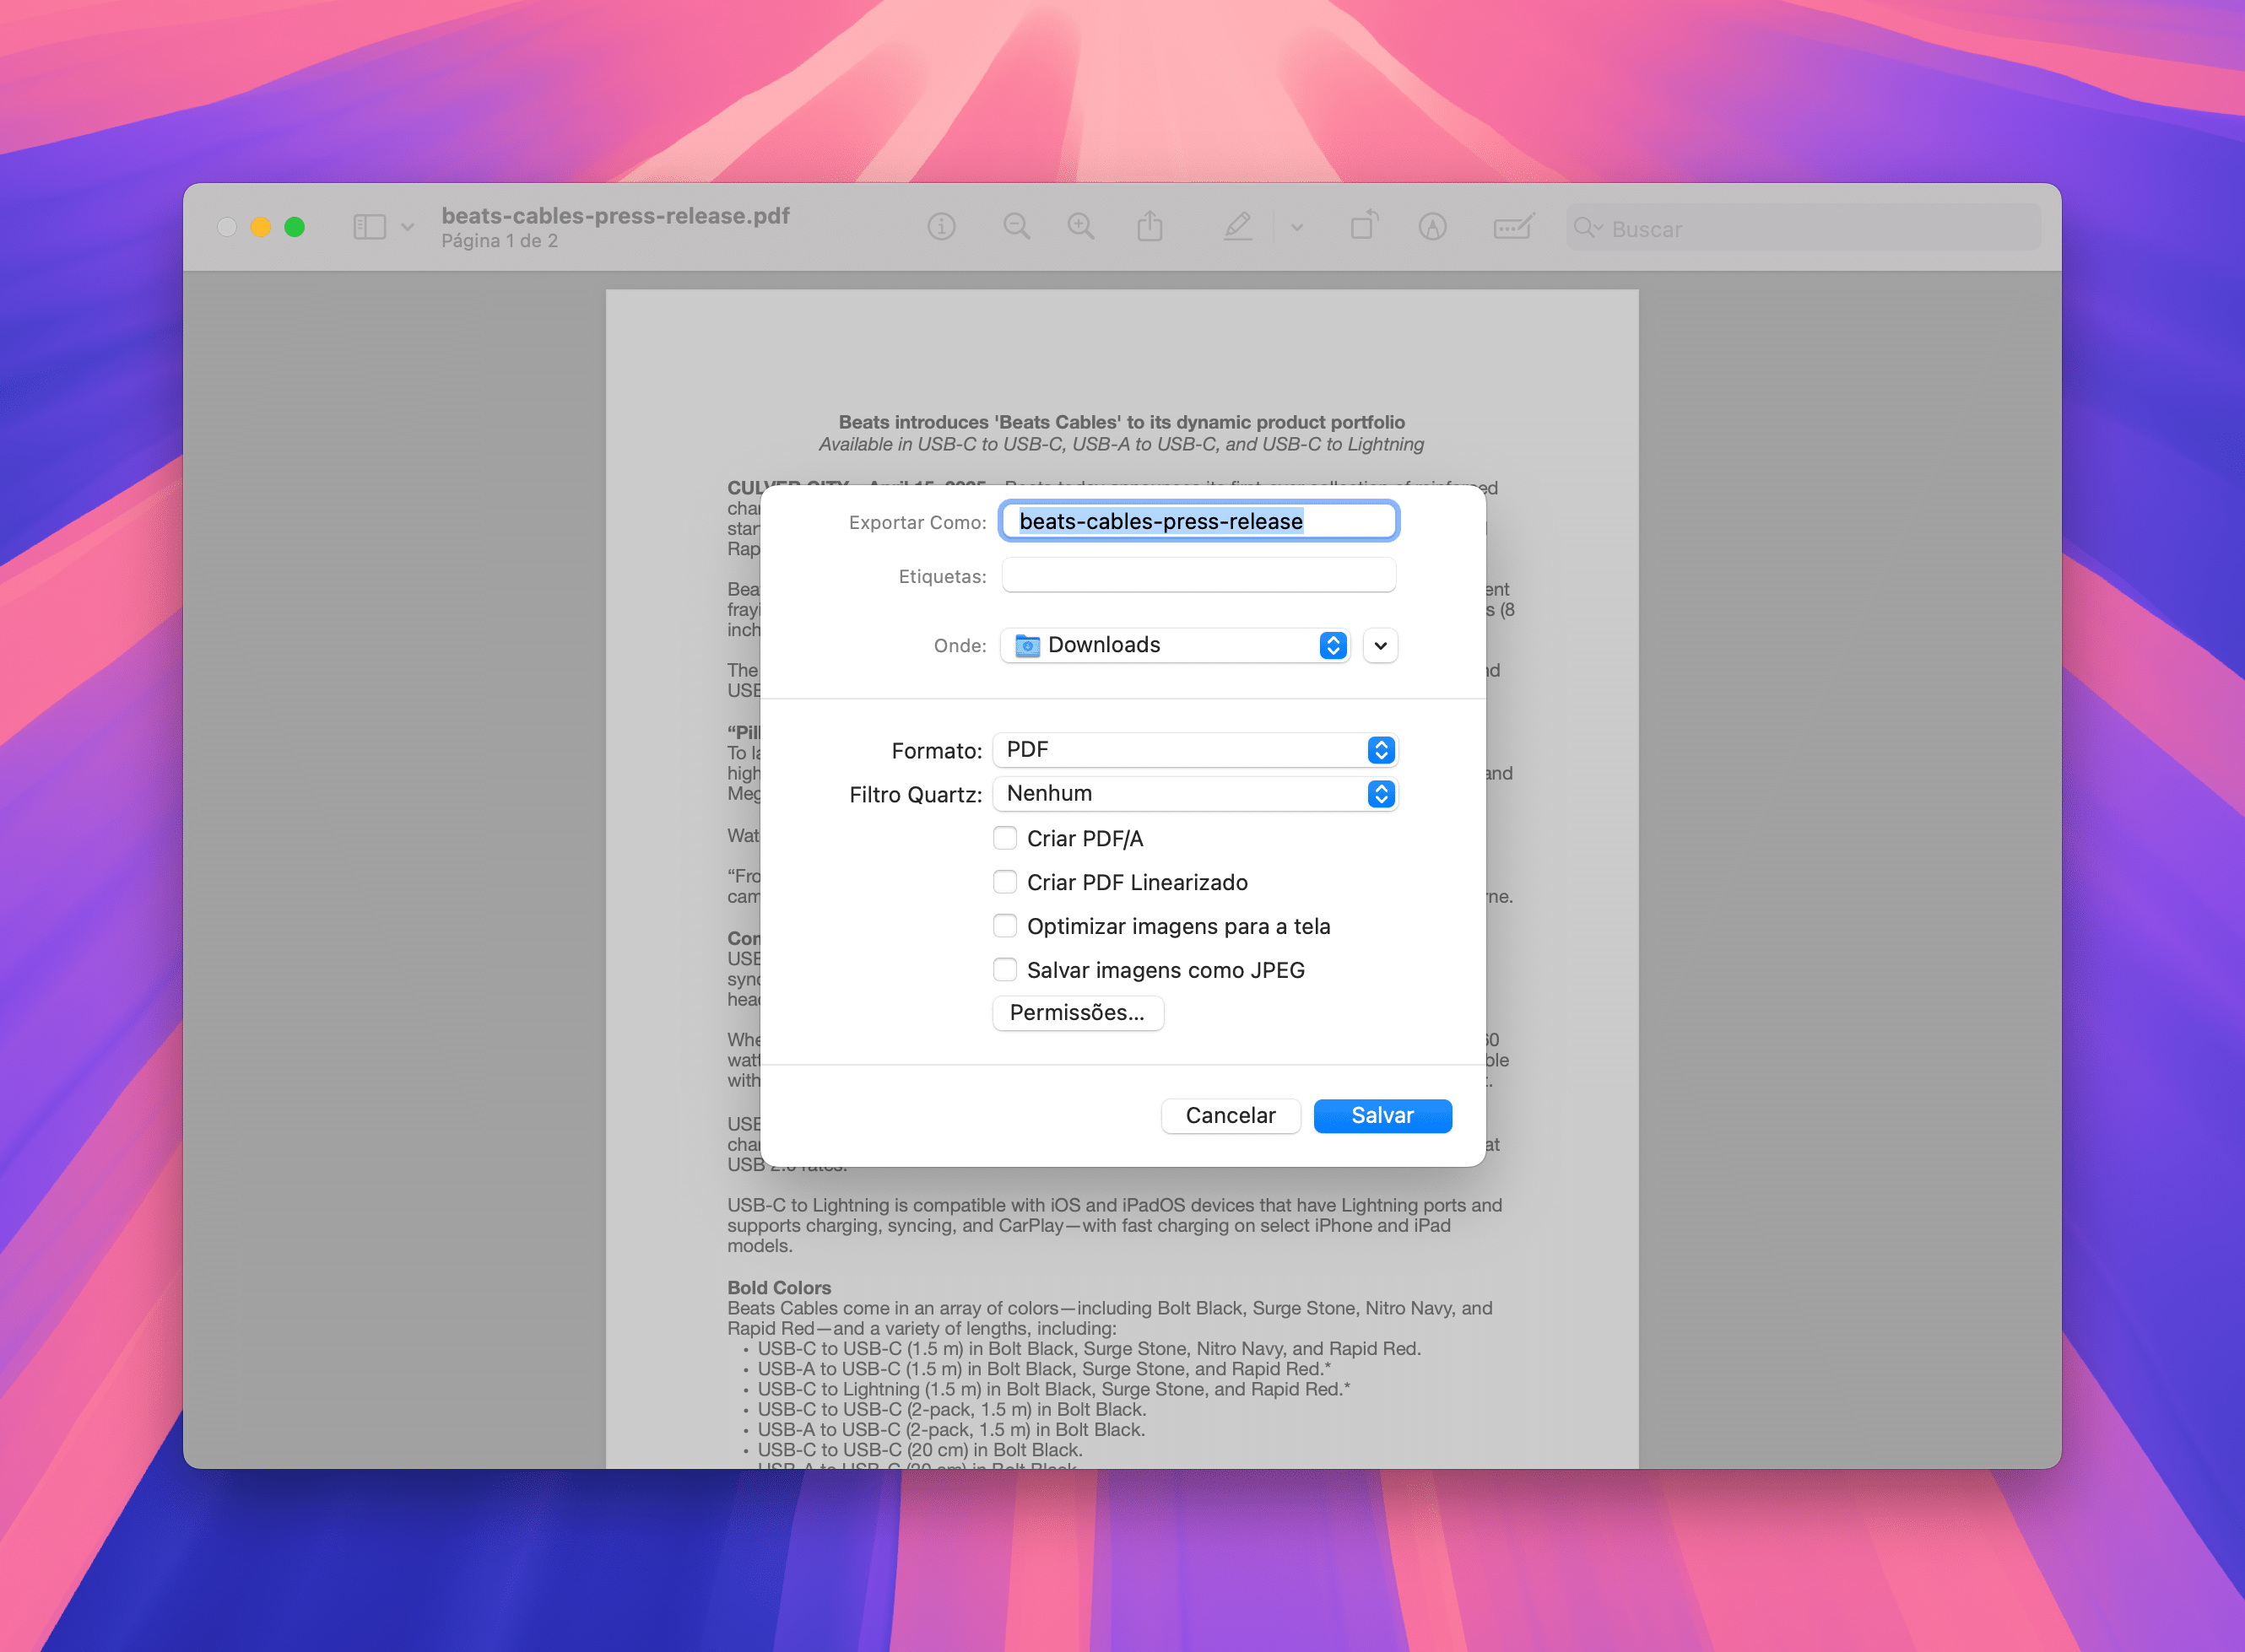Click Cancelar to dismiss export

[x=1231, y=1116]
